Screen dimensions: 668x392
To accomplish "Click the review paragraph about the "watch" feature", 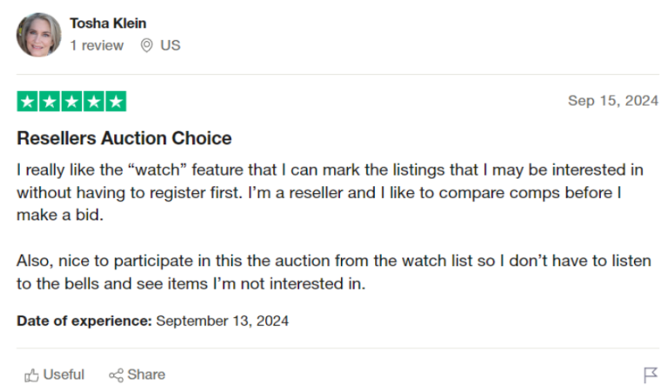I will click(331, 192).
